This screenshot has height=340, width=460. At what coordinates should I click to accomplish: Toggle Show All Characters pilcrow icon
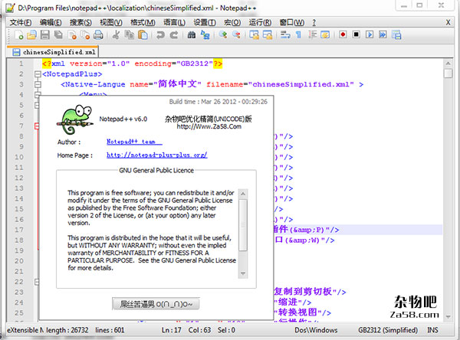click(x=299, y=35)
